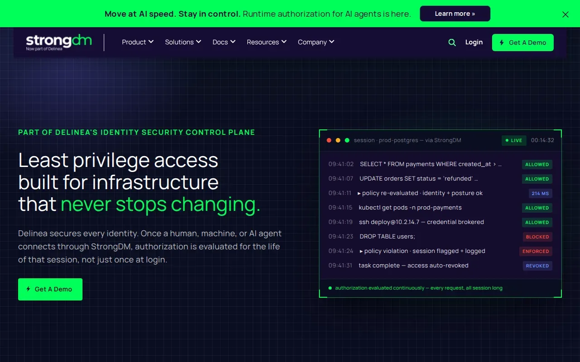Click the 214 MS badge
580x362 pixels.
[540, 193]
